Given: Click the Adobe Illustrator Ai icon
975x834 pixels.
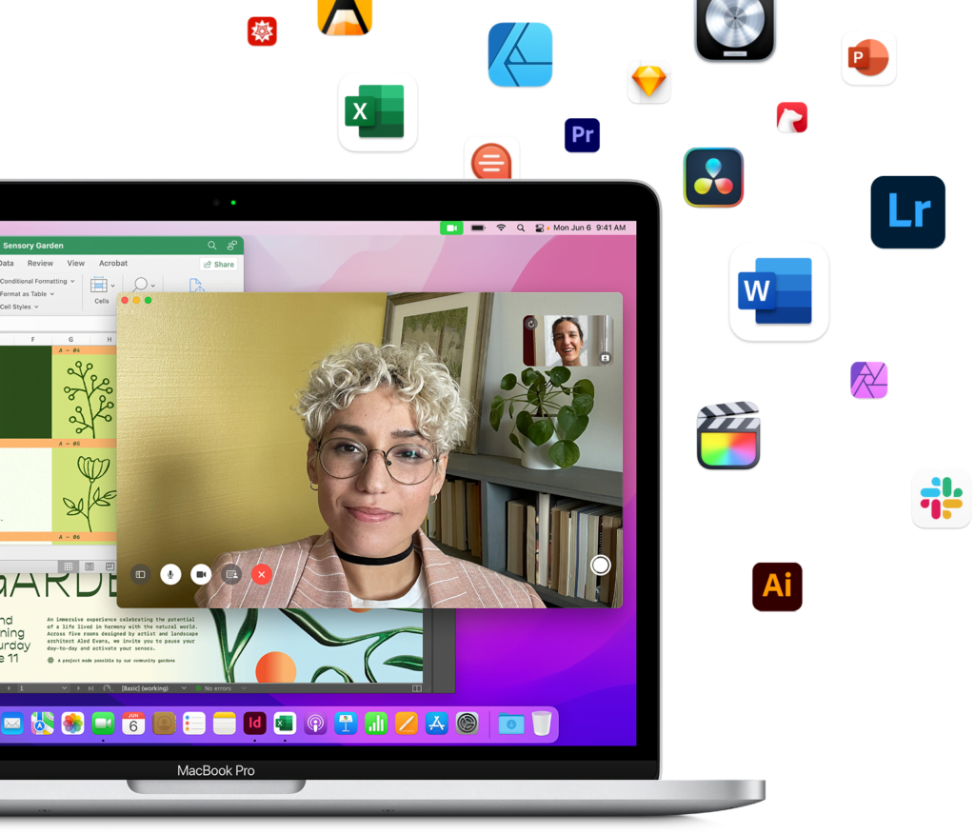Looking at the screenshot, I should [x=777, y=587].
